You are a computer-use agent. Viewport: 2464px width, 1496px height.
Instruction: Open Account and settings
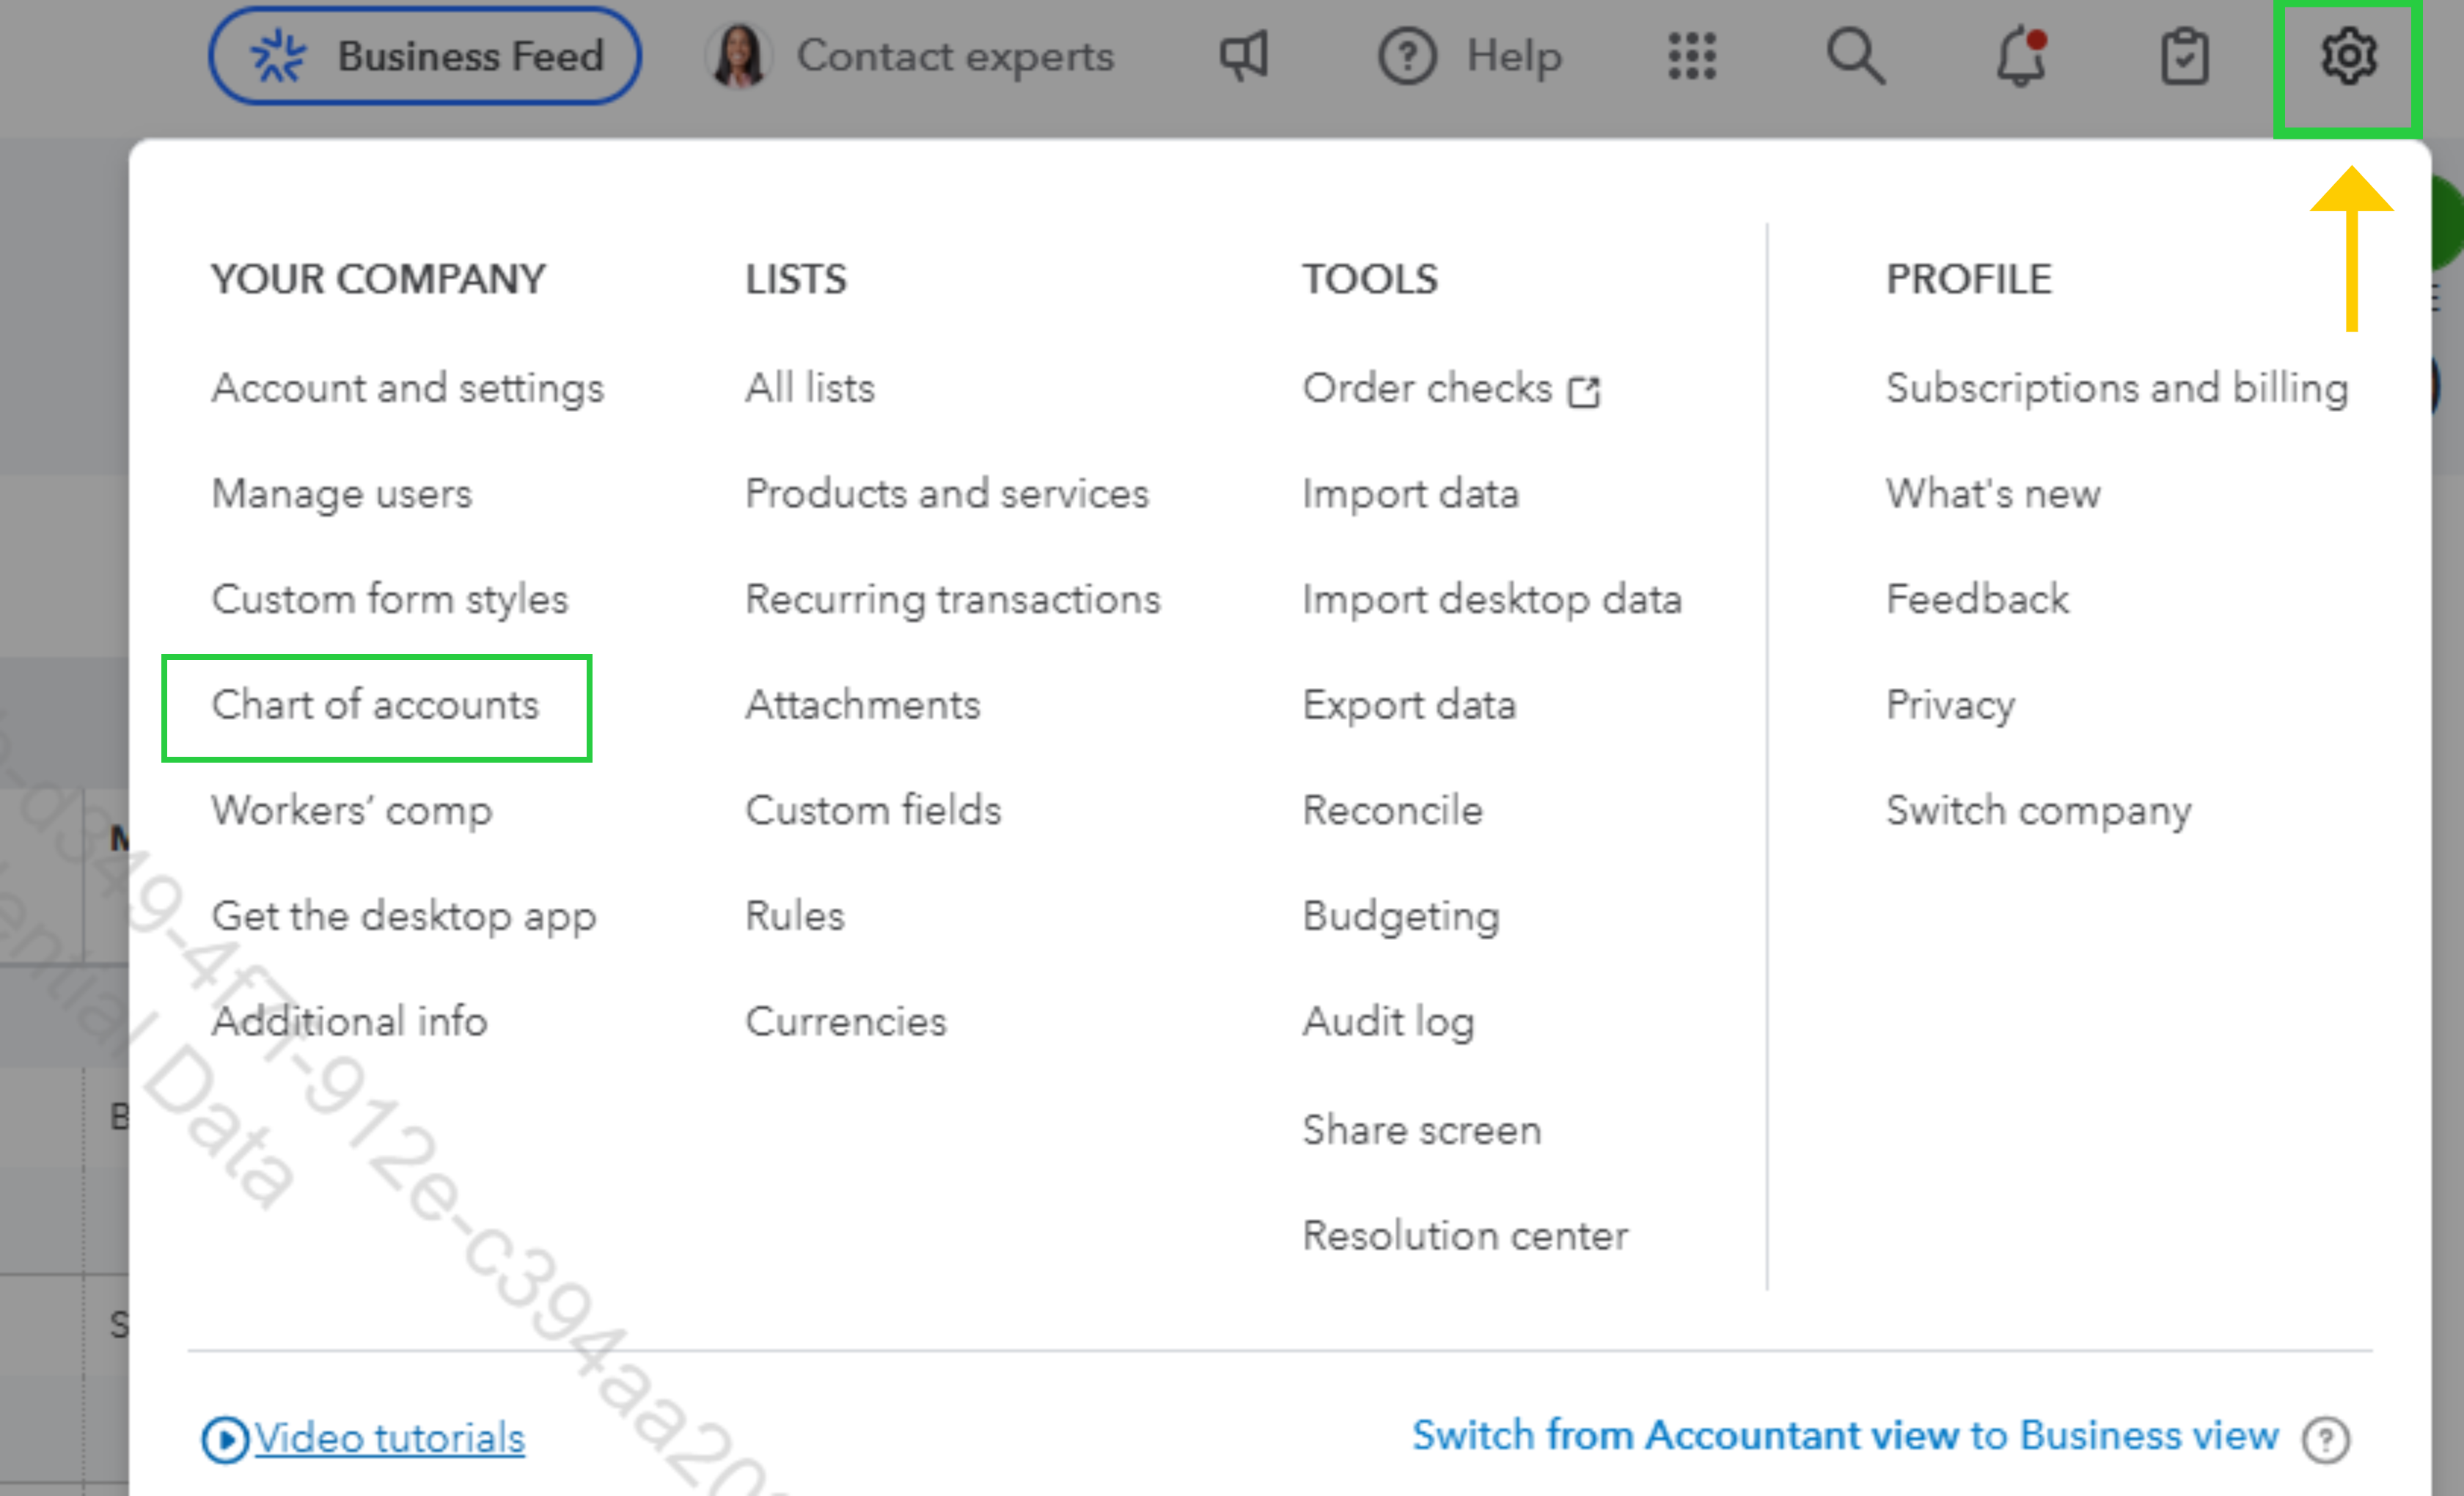(407, 388)
